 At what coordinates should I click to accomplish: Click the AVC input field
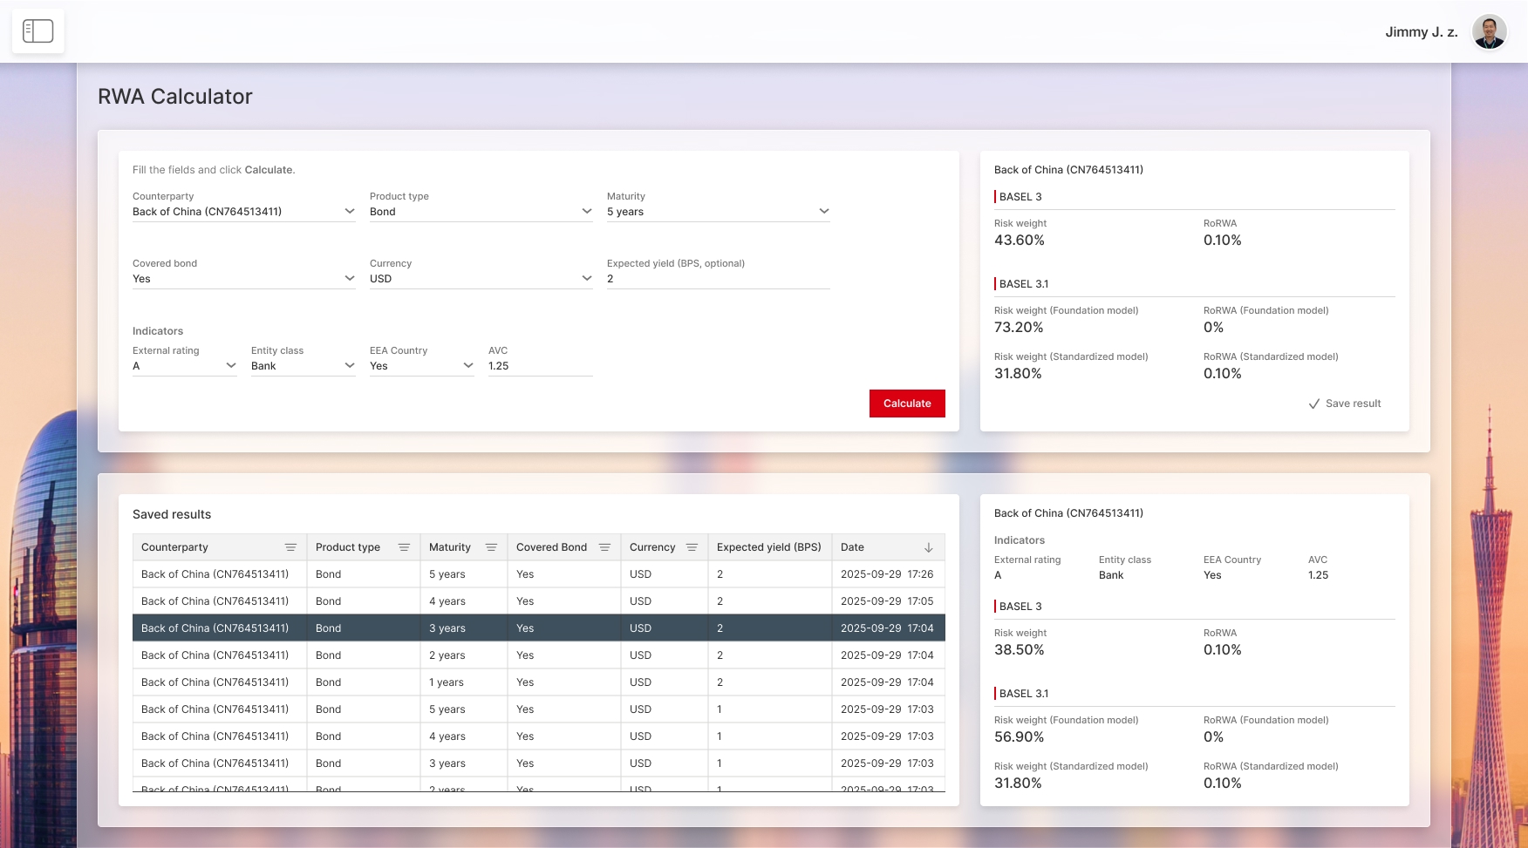(x=540, y=366)
